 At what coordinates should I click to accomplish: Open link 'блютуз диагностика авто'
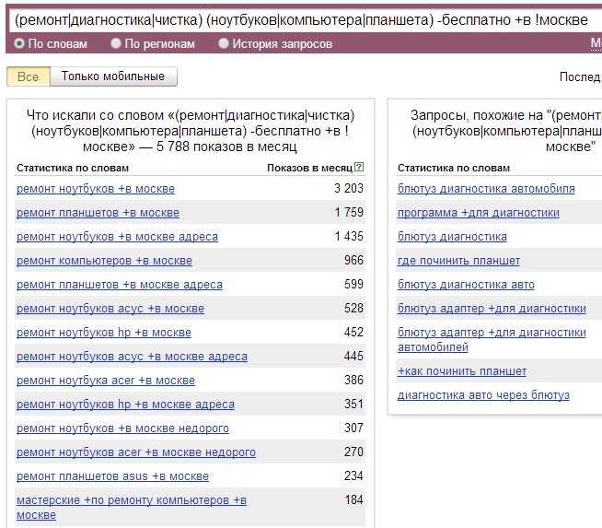pos(466,285)
